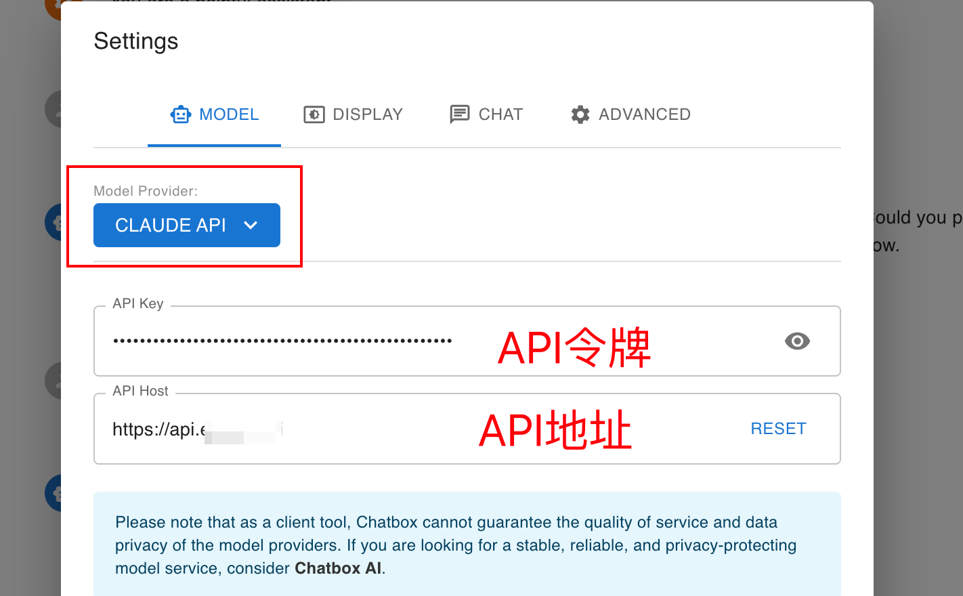Reset the API Host value
This screenshot has width=963, height=596.
point(778,429)
